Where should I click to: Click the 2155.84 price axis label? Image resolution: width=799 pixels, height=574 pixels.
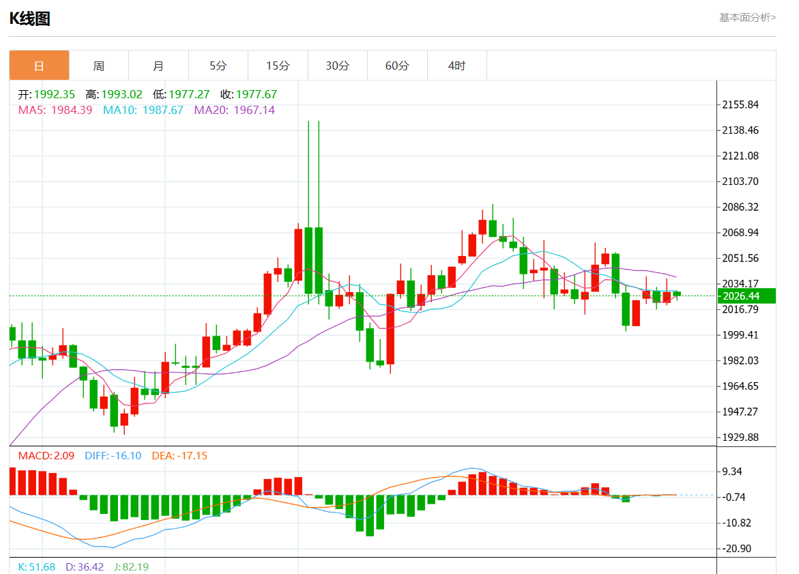[740, 104]
